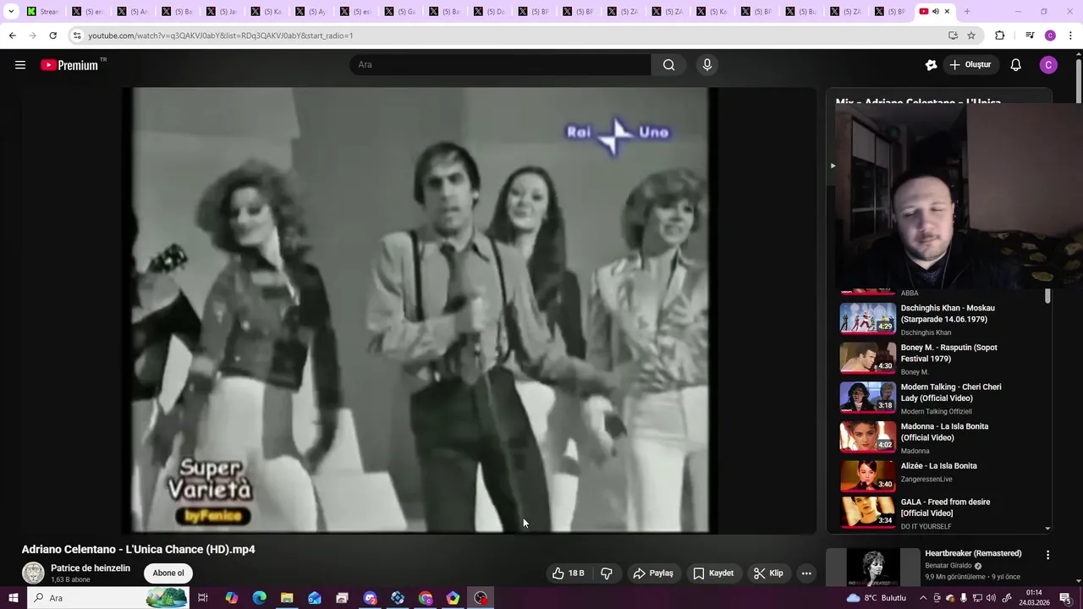Click the search magnifier button

[x=668, y=65]
